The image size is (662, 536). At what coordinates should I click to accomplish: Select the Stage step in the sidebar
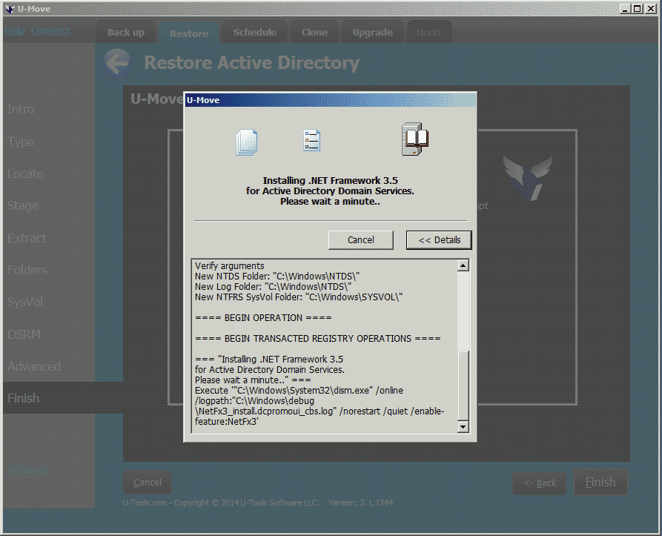(x=23, y=206)
